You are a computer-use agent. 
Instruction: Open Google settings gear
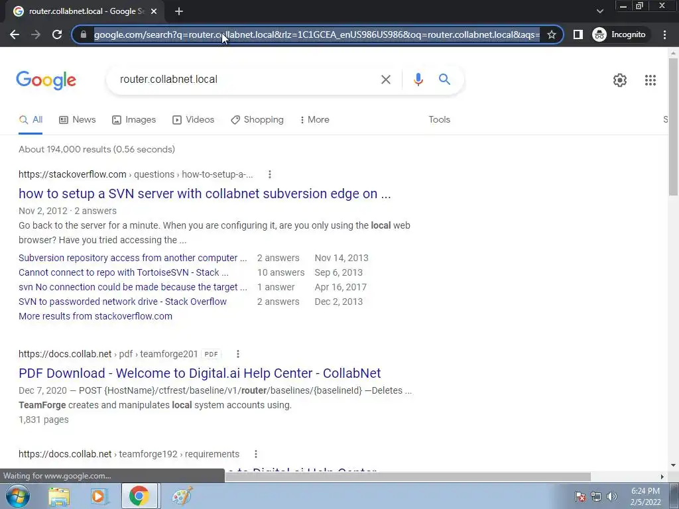pyautogui.click(x=620, y=80)
